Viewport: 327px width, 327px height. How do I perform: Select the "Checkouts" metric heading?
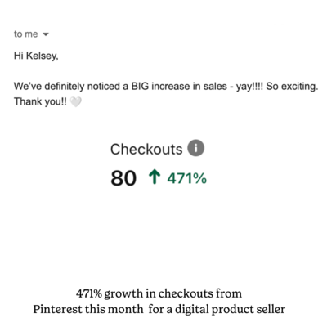pyautogui.click(x=146, y=149)
